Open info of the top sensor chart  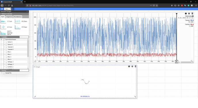click(186, 14)
